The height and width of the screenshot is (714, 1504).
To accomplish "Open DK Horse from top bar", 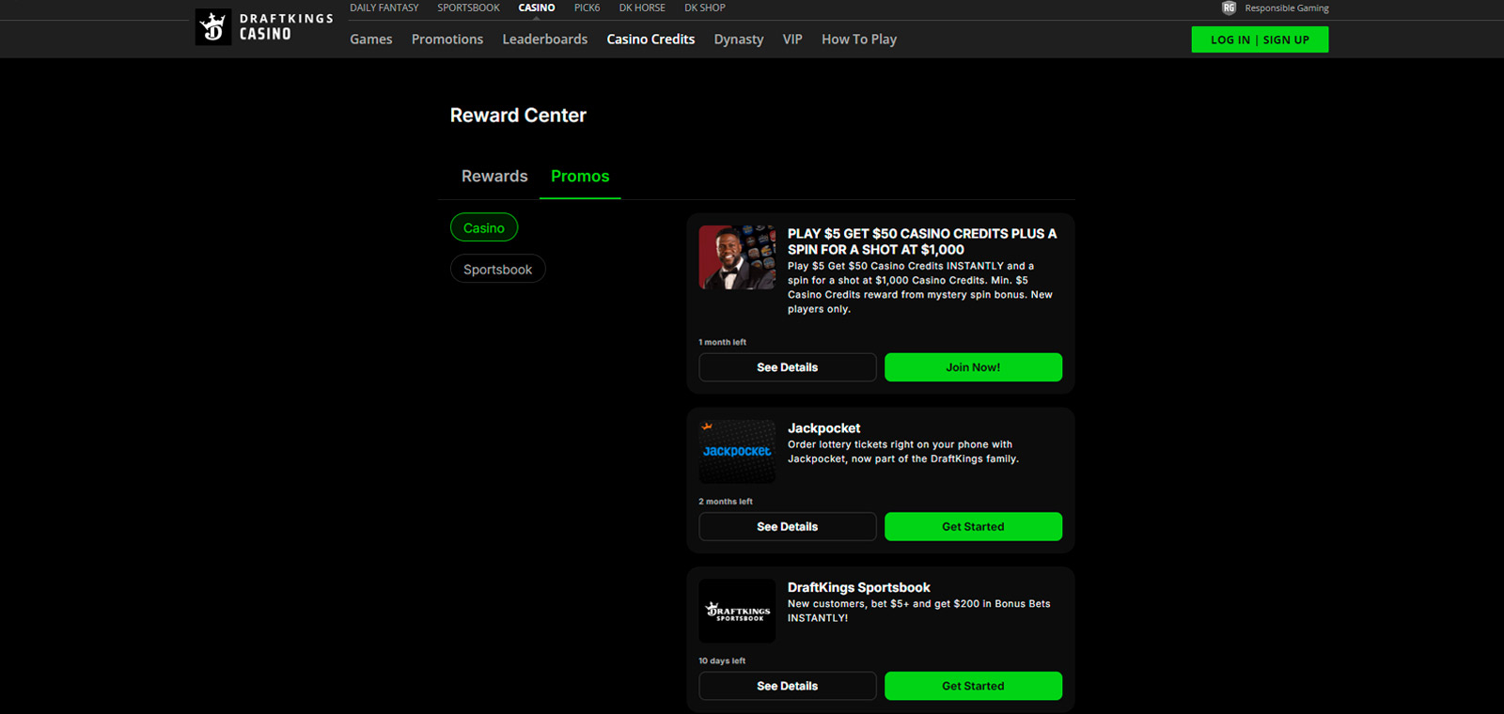I will 642,8.
